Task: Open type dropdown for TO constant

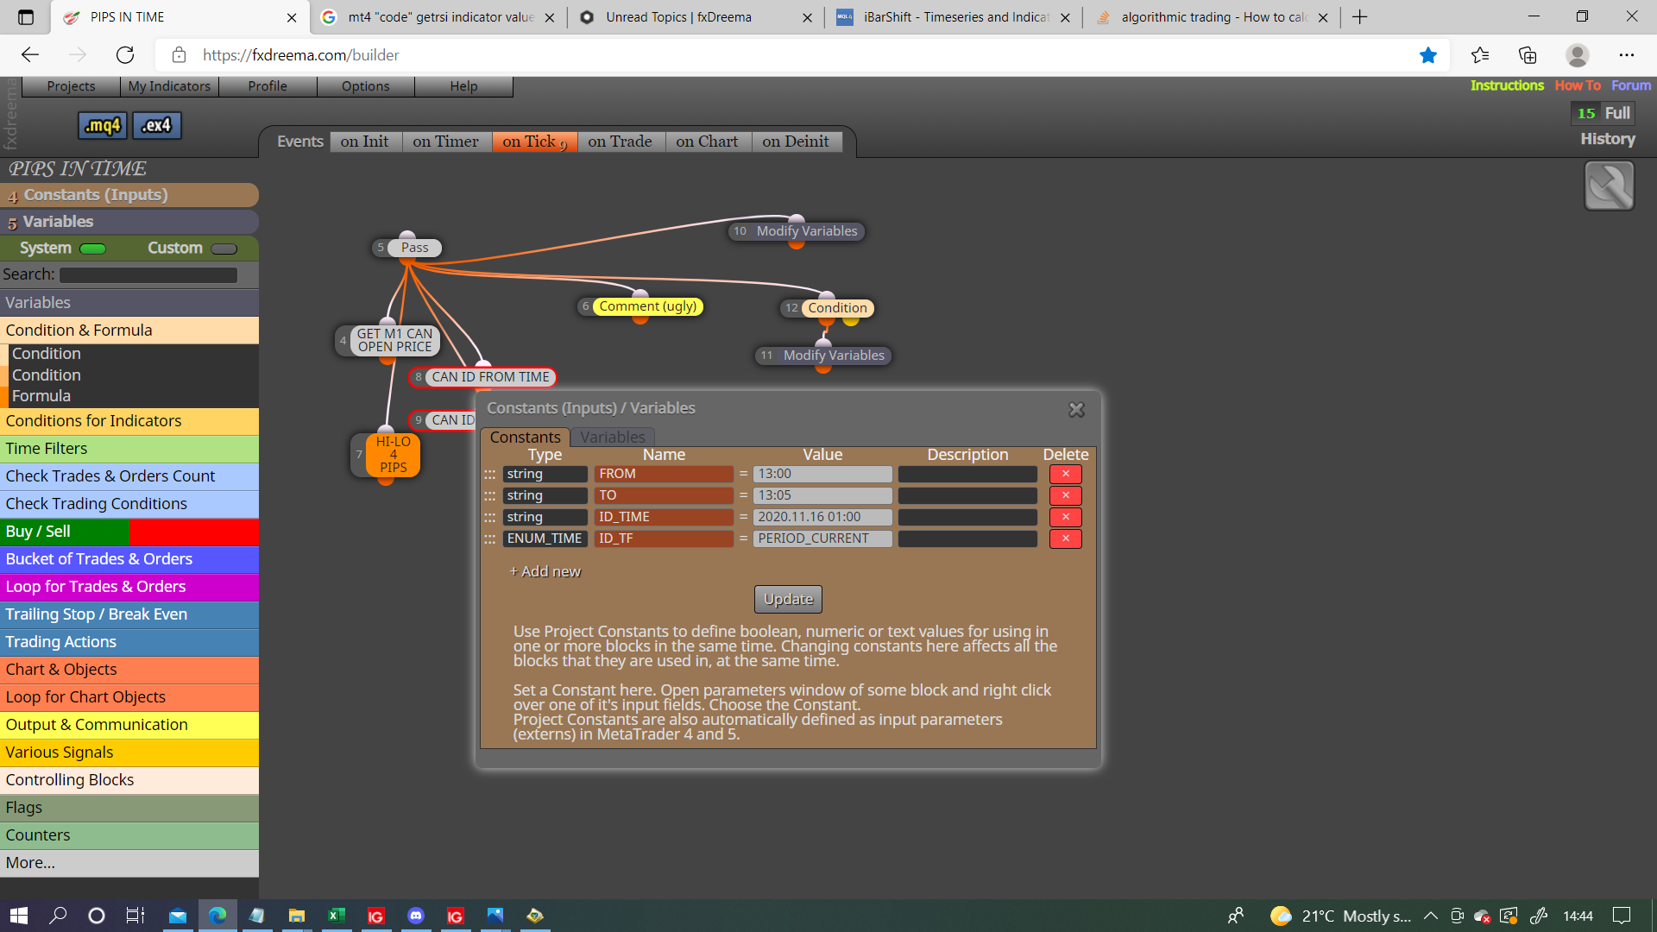Action: 545,495
